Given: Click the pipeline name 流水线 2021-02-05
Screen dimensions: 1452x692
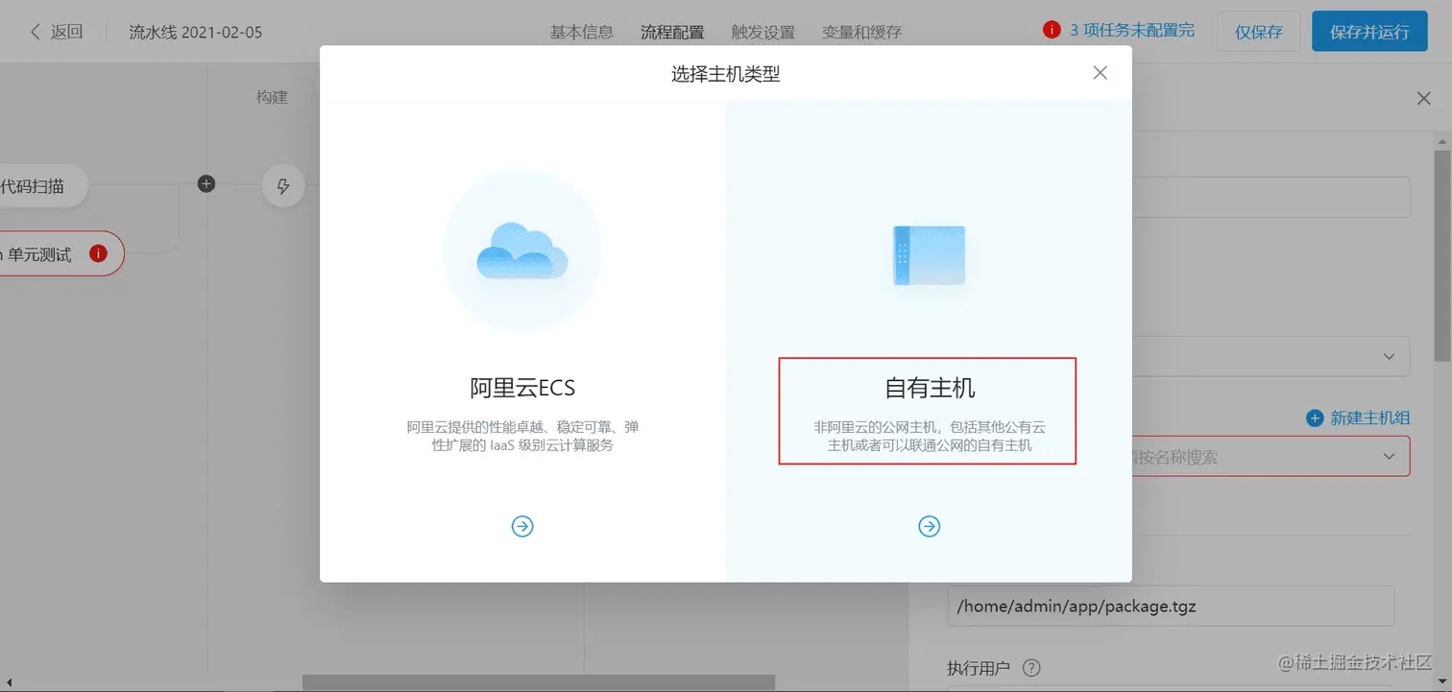Looking at the screenshot, I should click(x=196, y=32).
